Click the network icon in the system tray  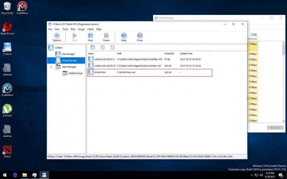[x=257, y=175]
